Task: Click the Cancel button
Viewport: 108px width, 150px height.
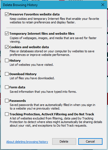Action: pos(90,141)
